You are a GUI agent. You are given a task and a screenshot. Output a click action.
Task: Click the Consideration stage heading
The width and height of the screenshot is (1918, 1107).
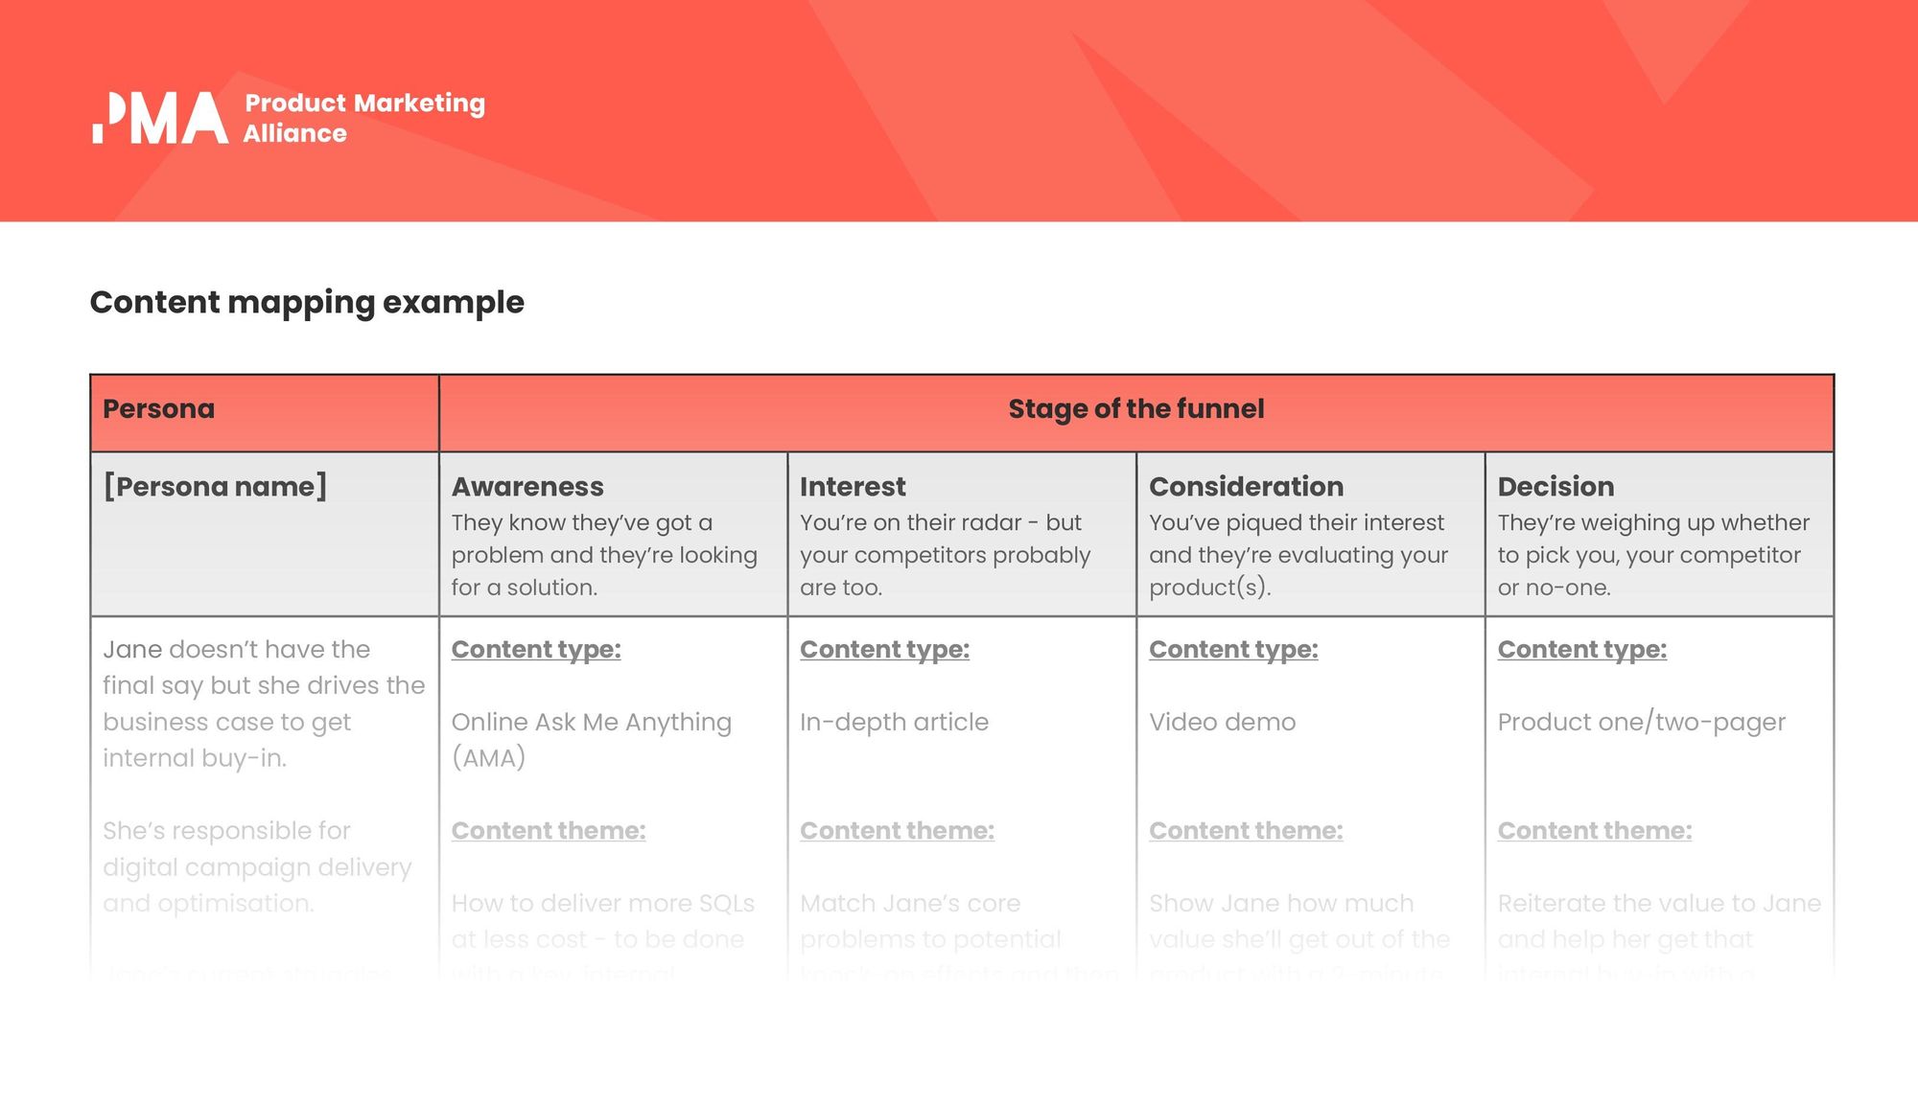coord(1246,487)
